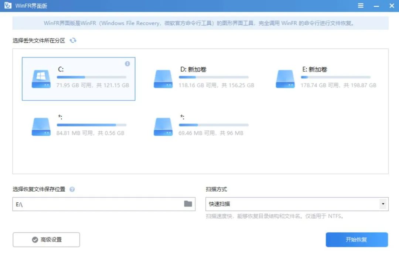Click the D: drive usage bar
Screen dimensions: 399x258
pyautogui.click(x=214, y=77)
